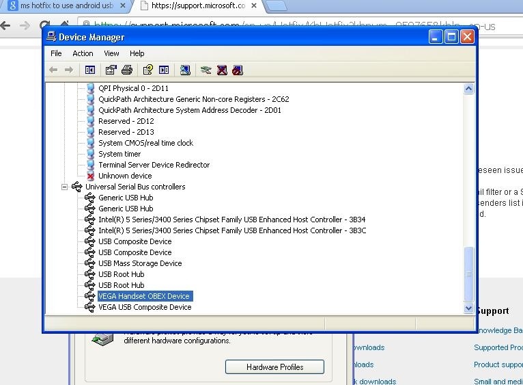Click the scroll up arrow in device list
This screenshot has height=385, width=523.
tap(468, 89)
